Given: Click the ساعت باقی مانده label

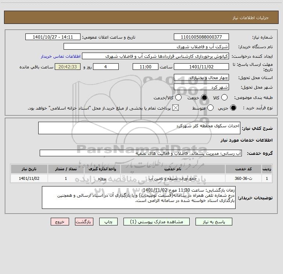Looking at the screenshot, I should click(x=36, y=67).
